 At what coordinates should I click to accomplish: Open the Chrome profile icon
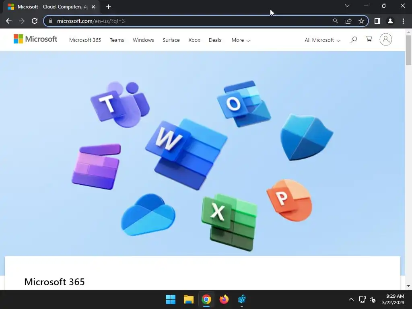click(x=390, y=21)
